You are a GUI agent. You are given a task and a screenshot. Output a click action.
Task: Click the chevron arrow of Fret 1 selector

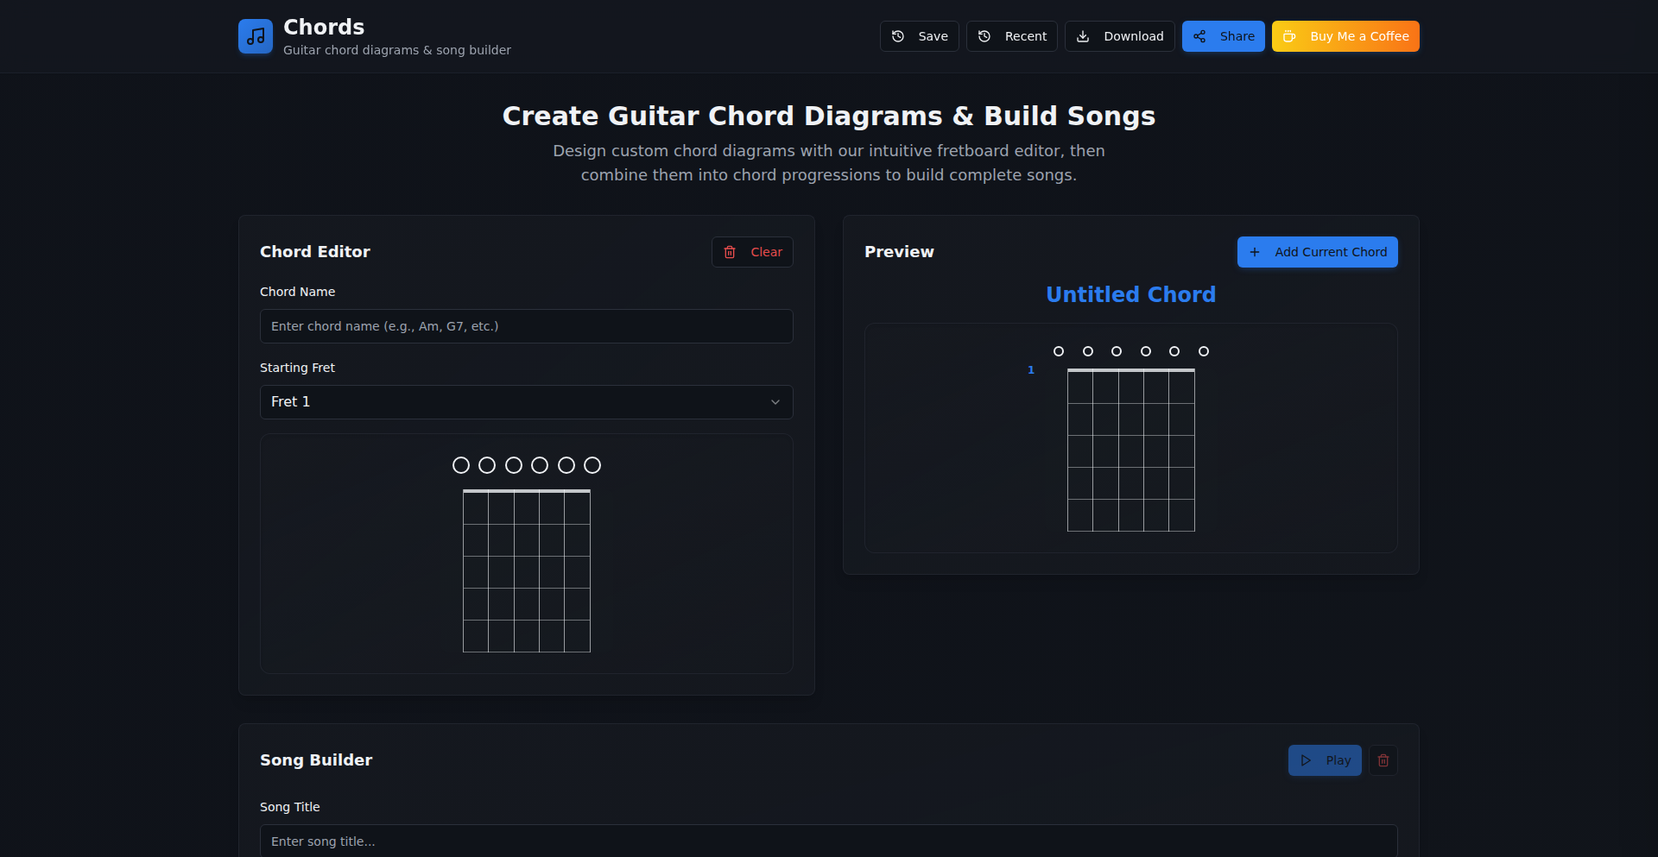coord(775,402)
